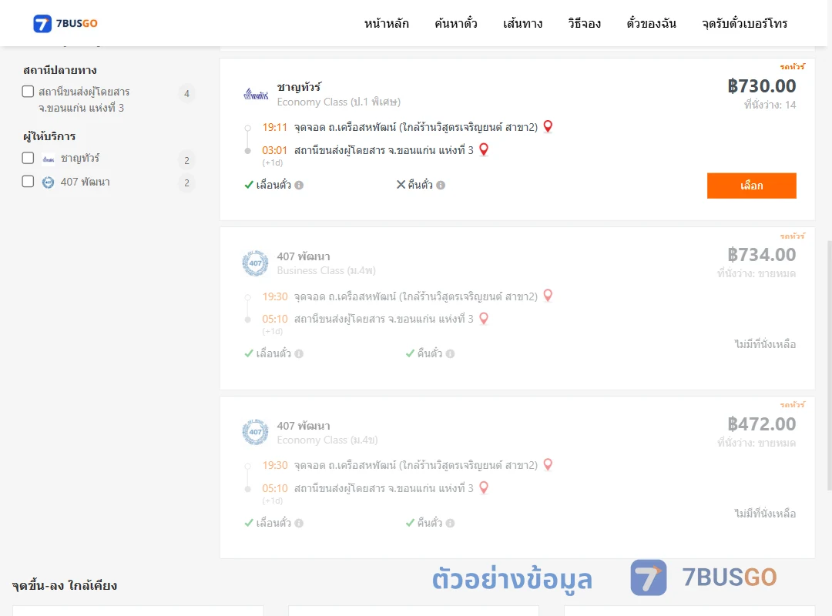Check the สถานีขนส่งผู้โดยสาร จ.ขอนแก่น แห่งที่ 3 filter
Screen dimensions: 832x616
(x=29, y=92)
